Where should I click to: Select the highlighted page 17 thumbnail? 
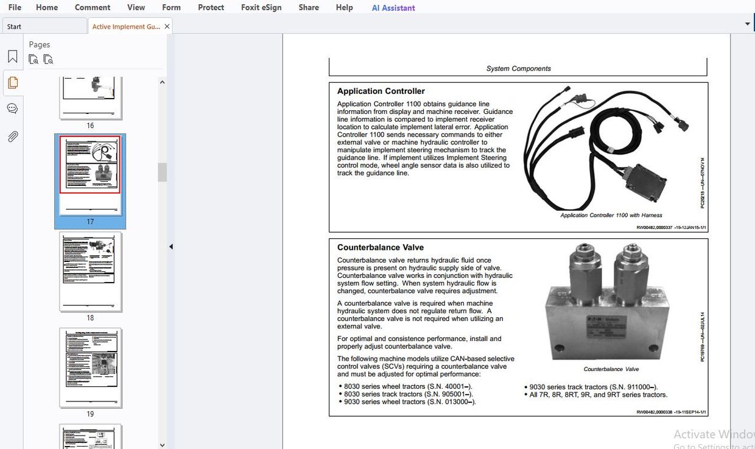pos(90,179)
